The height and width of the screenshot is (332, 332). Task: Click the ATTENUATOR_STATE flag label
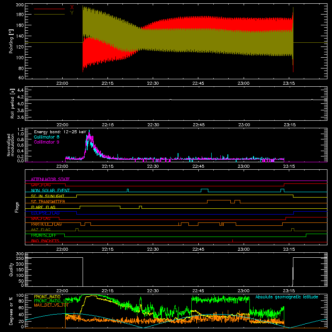coord(50,179)
